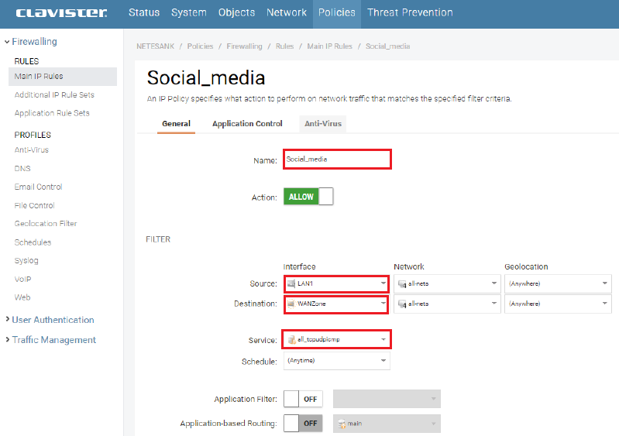
Task: Click the WANZone interface icon in Destination
Action: (x=291, y=304)
